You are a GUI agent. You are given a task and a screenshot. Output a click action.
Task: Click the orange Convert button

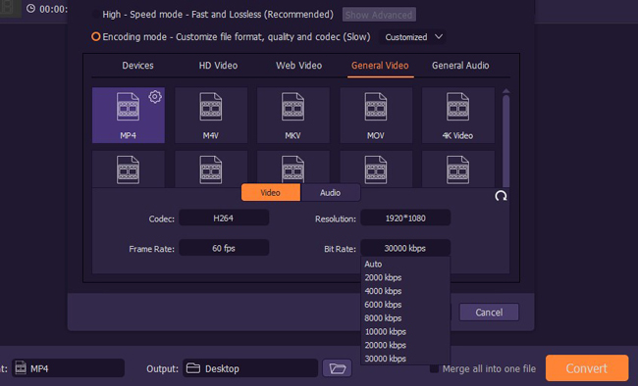(587, 368)
